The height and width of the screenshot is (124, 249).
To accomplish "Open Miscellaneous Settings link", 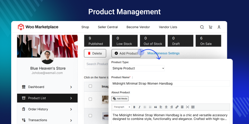I will [x=163, y=53].
